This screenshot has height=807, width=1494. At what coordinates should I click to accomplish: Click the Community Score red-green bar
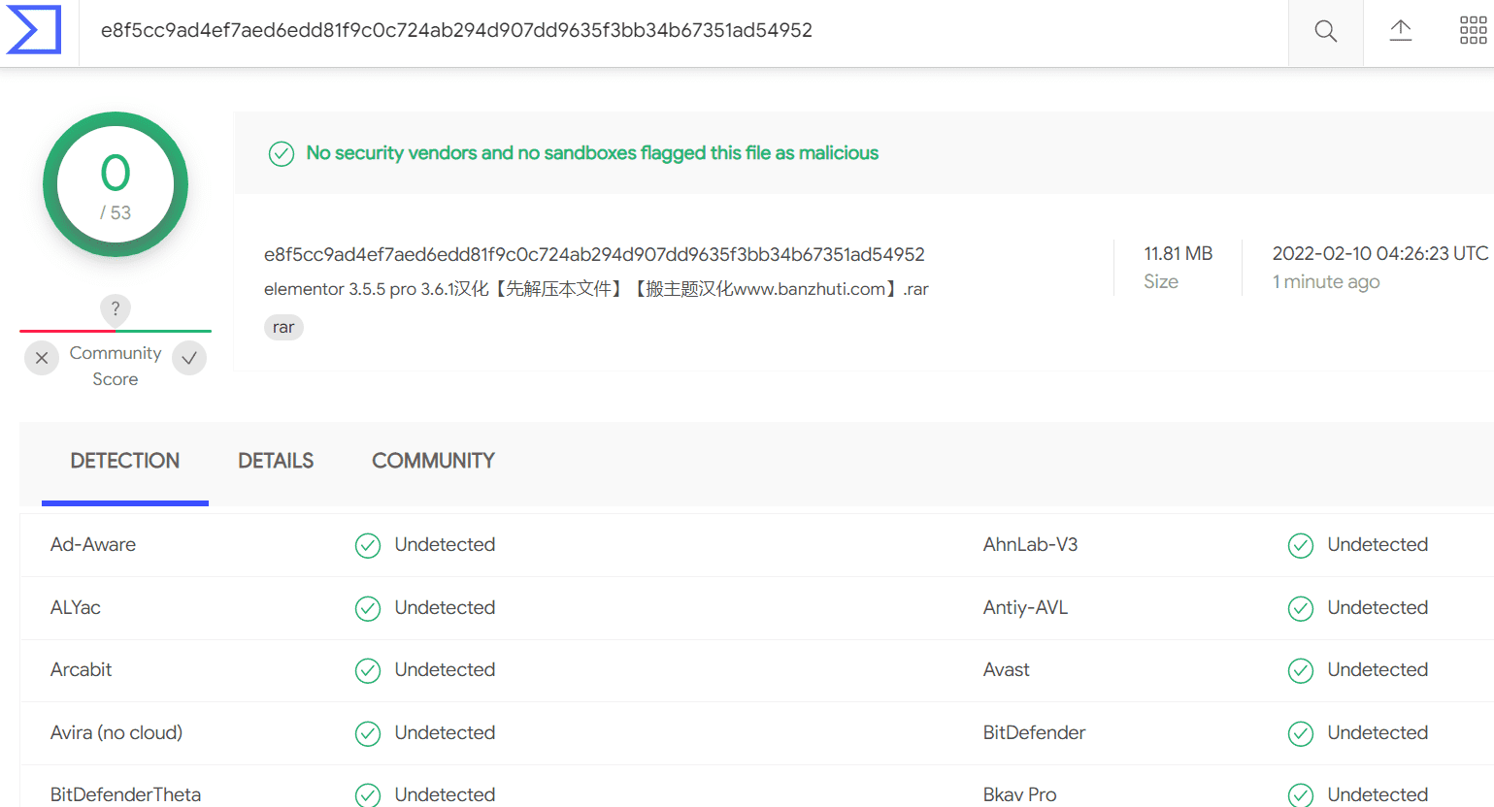tap(116, 331)
